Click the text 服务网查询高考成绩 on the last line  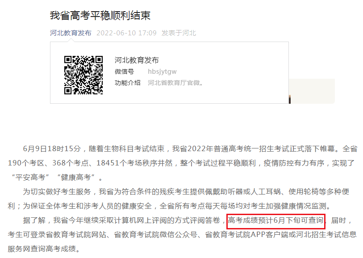tap(44, 249)
